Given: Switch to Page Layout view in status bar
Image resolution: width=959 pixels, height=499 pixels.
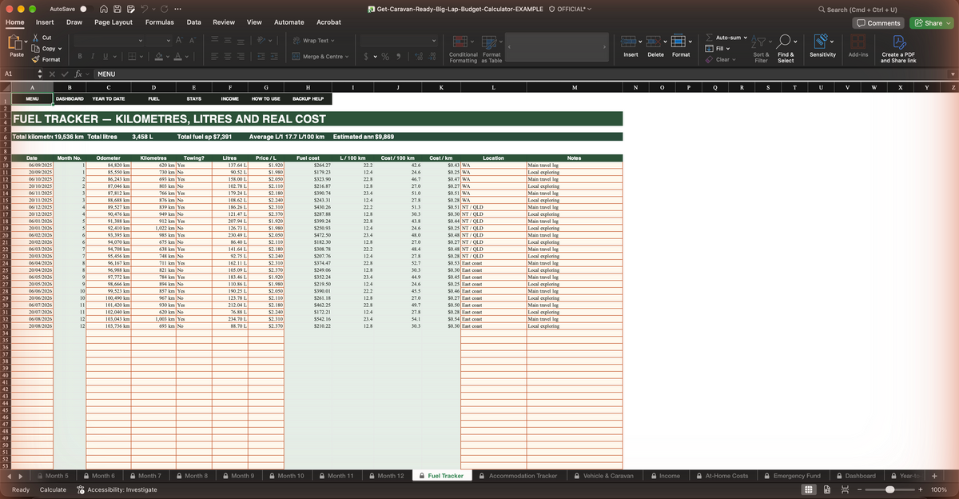Looking at the screenshot, I should (x=826, y=489).
